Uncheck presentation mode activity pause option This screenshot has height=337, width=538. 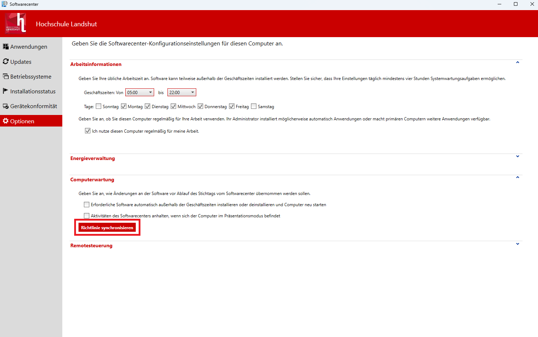click(x=86, y=216)
